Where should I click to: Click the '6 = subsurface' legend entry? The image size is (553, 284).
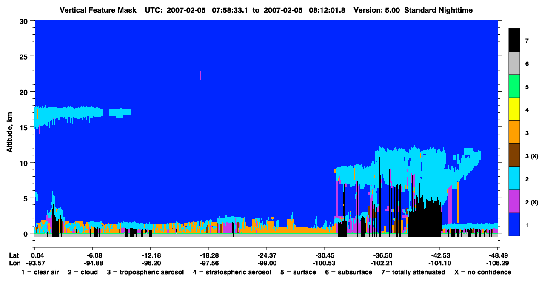click(348, 272)
